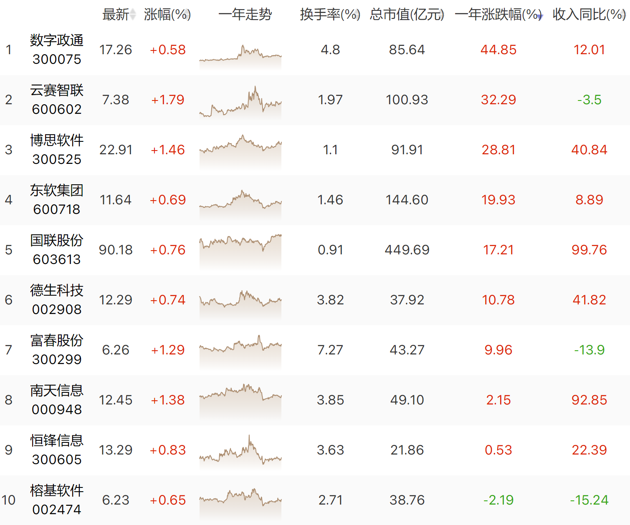The width and height of the screenshot is (630, 525).
Task: Select one-year change -2.19
Action: 498,500
